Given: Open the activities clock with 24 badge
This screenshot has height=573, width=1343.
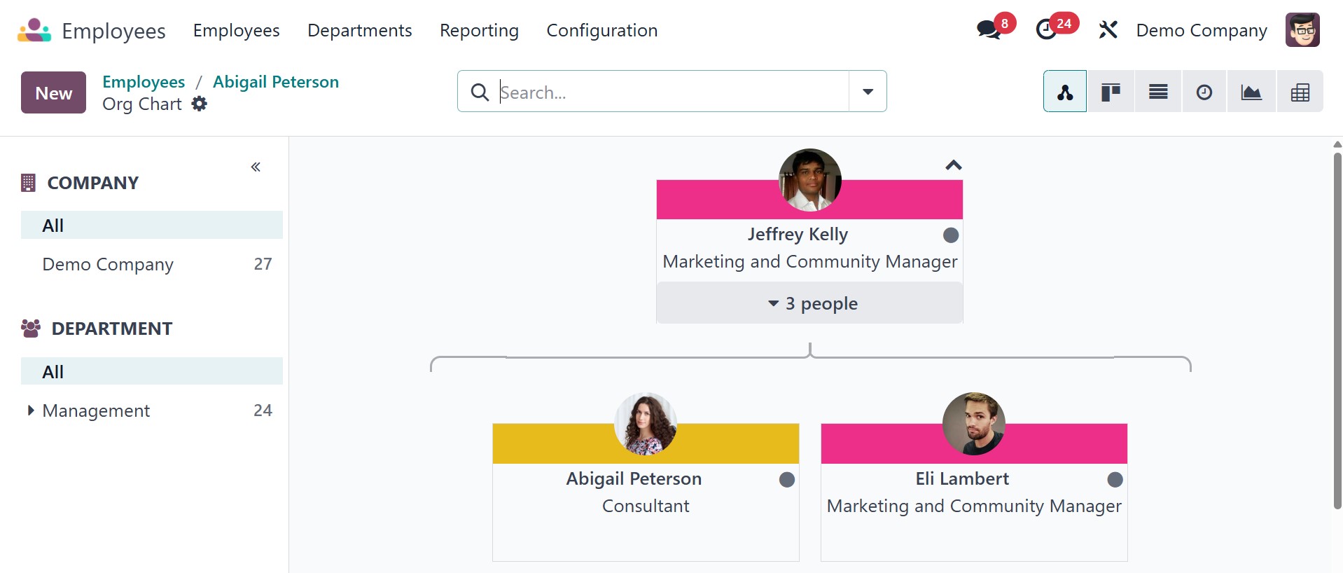Looking at the screenshot, I should point(1047,30).
